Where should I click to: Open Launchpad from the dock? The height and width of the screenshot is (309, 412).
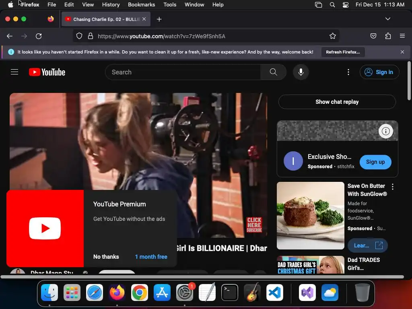72,293
